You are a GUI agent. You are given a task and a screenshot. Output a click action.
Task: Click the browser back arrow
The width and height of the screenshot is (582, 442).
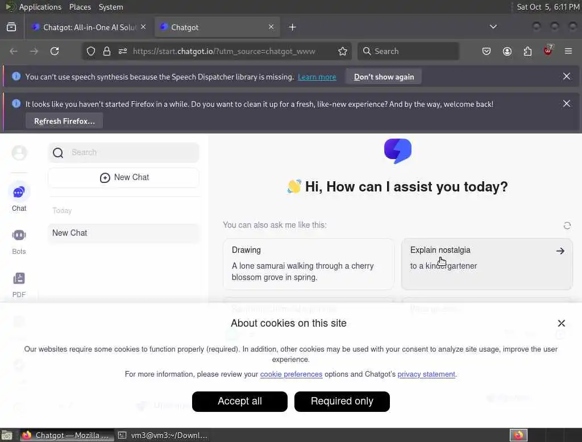pyautogui.click(x=14, y=51)
